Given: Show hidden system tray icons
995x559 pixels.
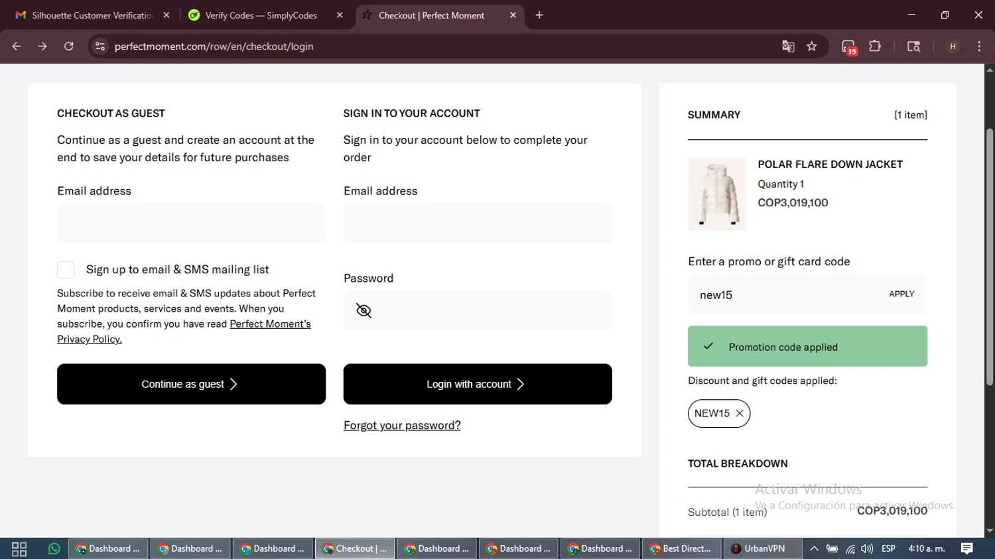Looking at the screenshot, I should [814, 549].
